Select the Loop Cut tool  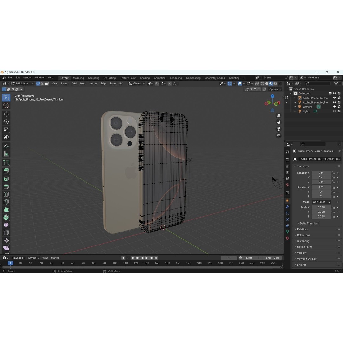6,194
